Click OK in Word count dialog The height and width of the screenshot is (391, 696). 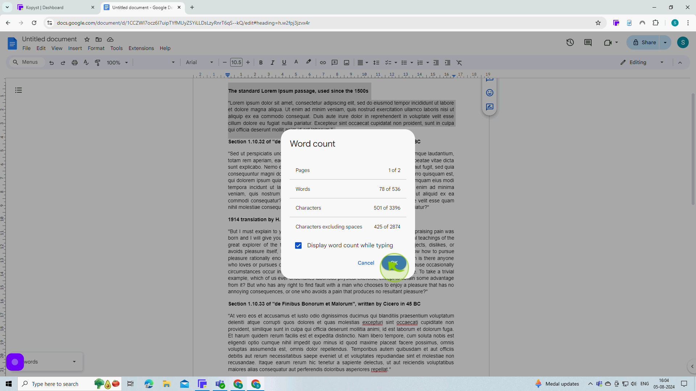click(x=394, y=263)
